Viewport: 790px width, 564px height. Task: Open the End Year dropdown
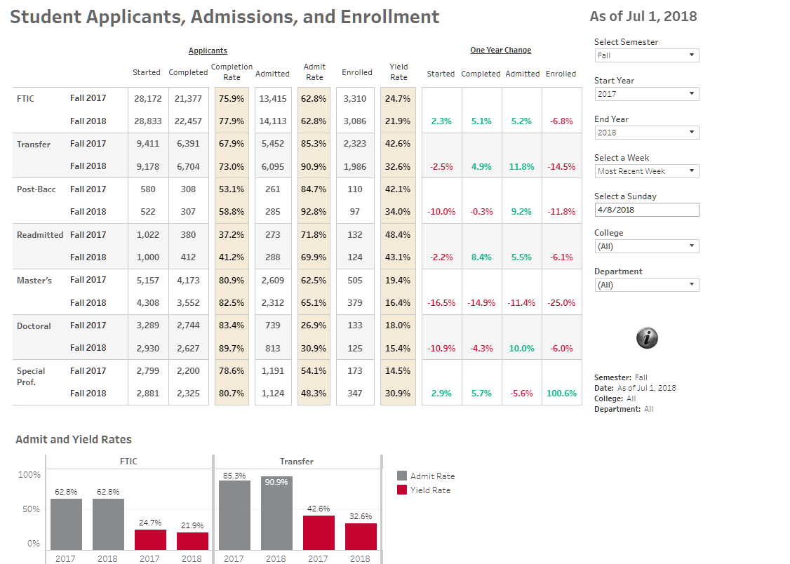646,132
